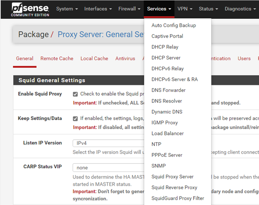Switch to the Users tab
259x205 pixels.
[244, 59]
